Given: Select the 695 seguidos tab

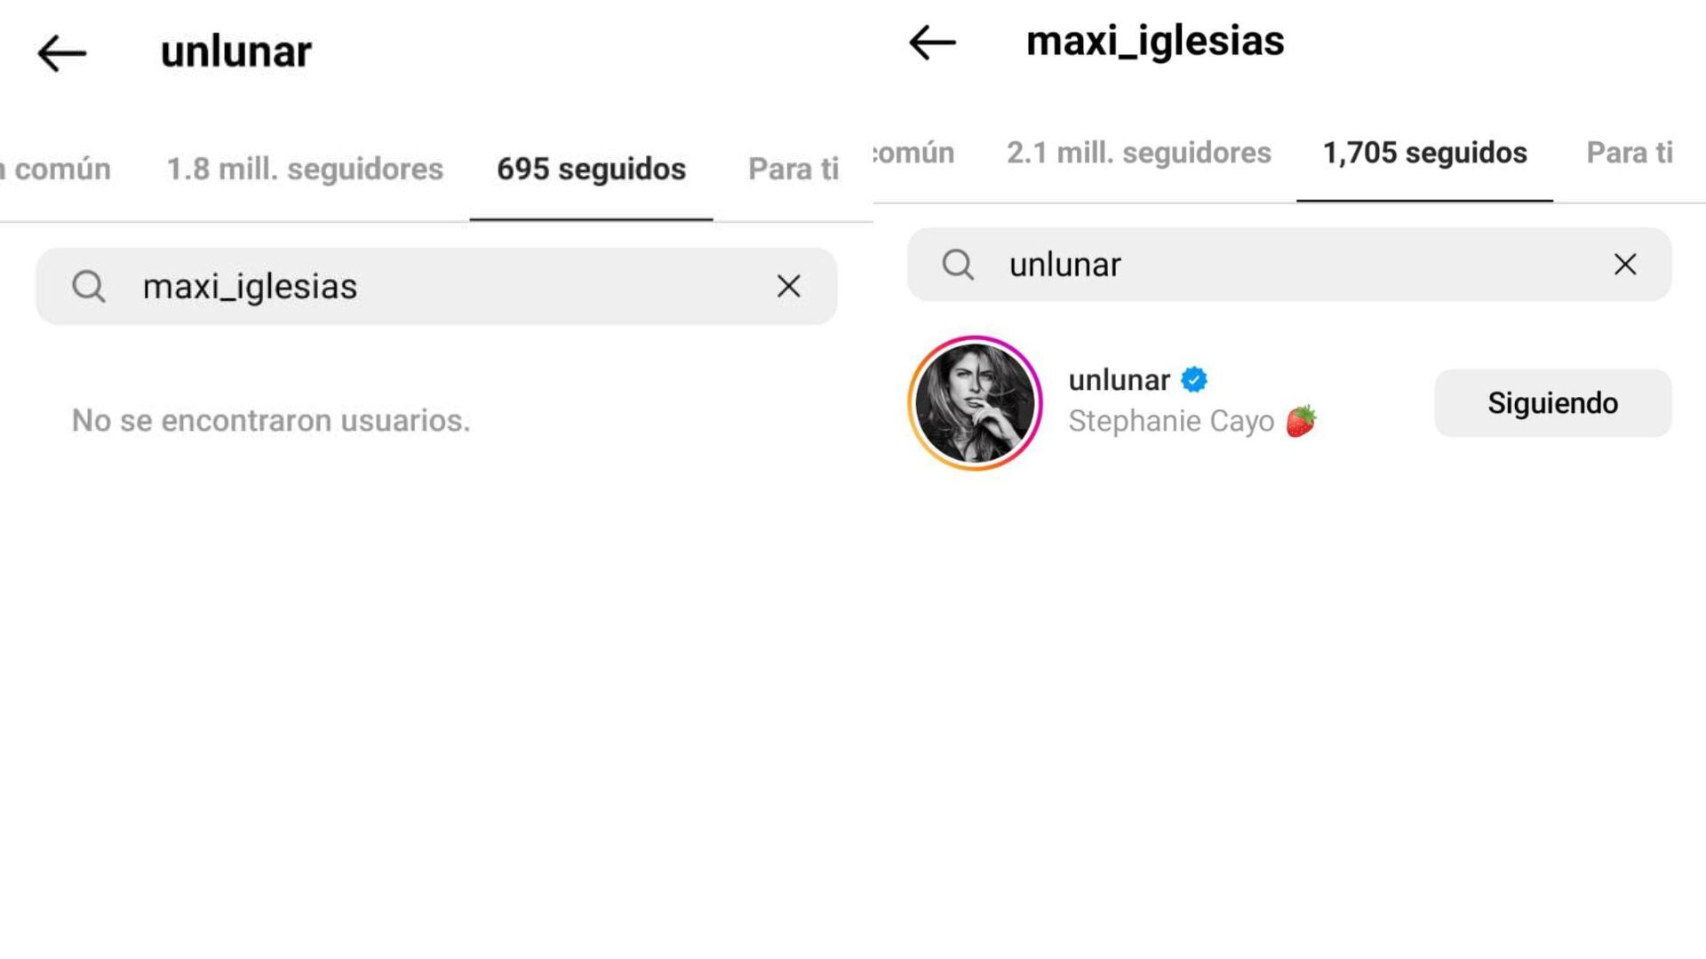Looking at the screenshot, I should pyautogui.click(x=591, y=169).
